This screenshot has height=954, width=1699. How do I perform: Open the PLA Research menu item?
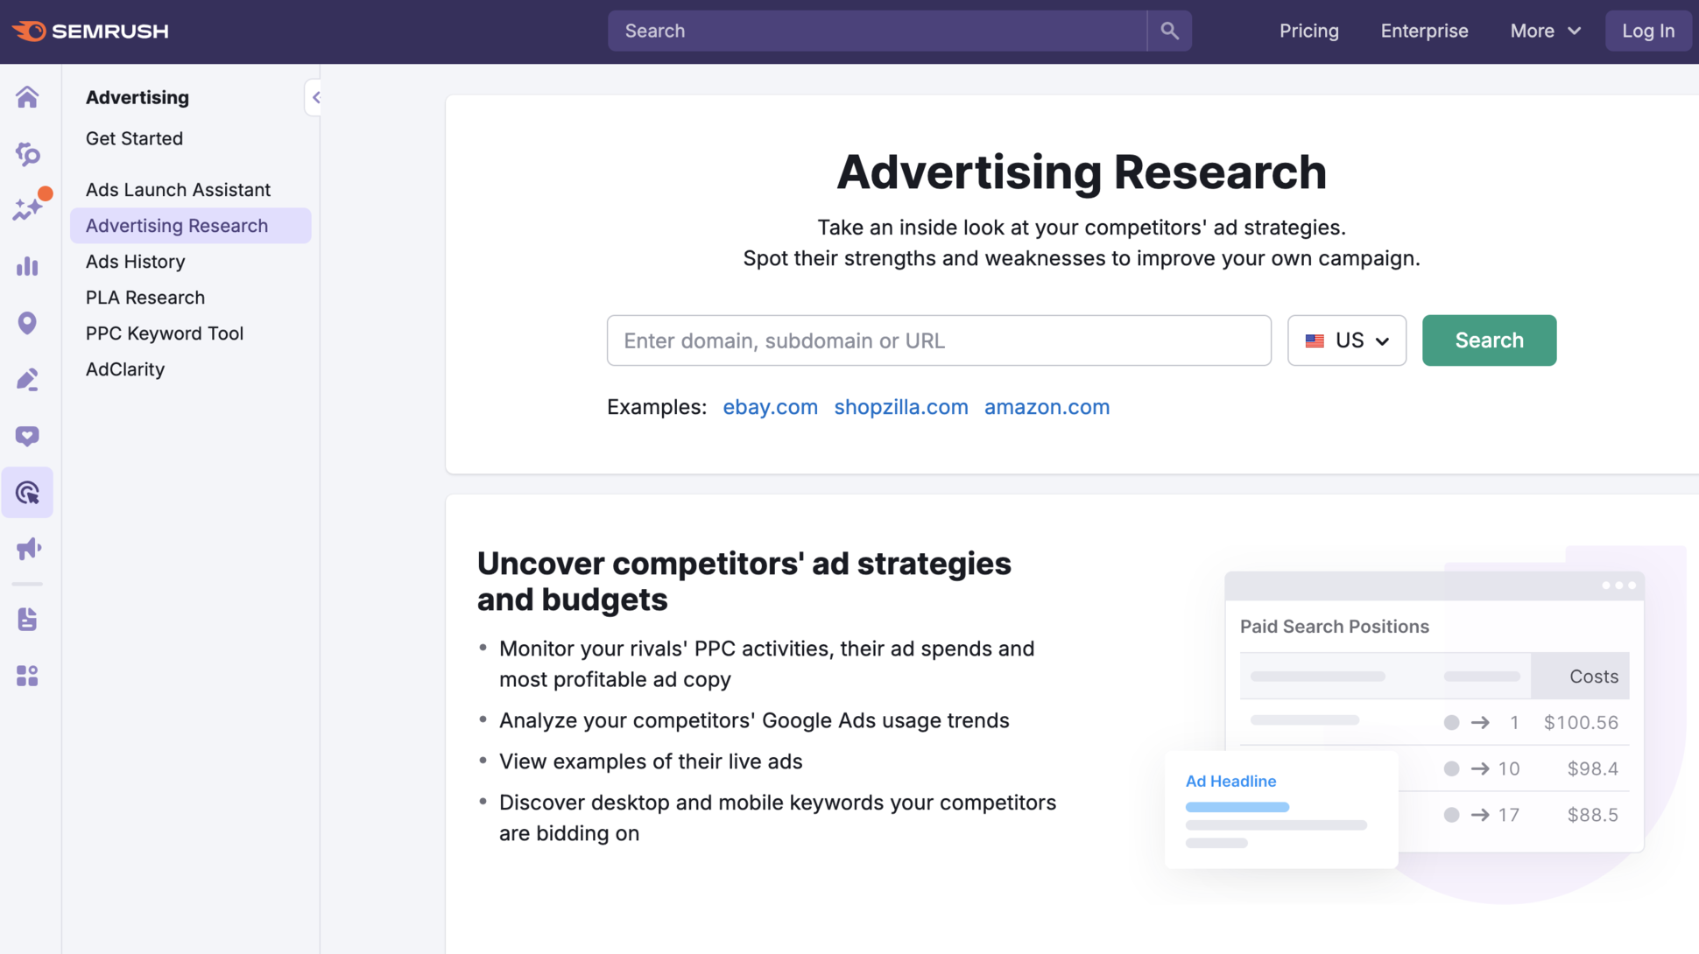[145, 297]
